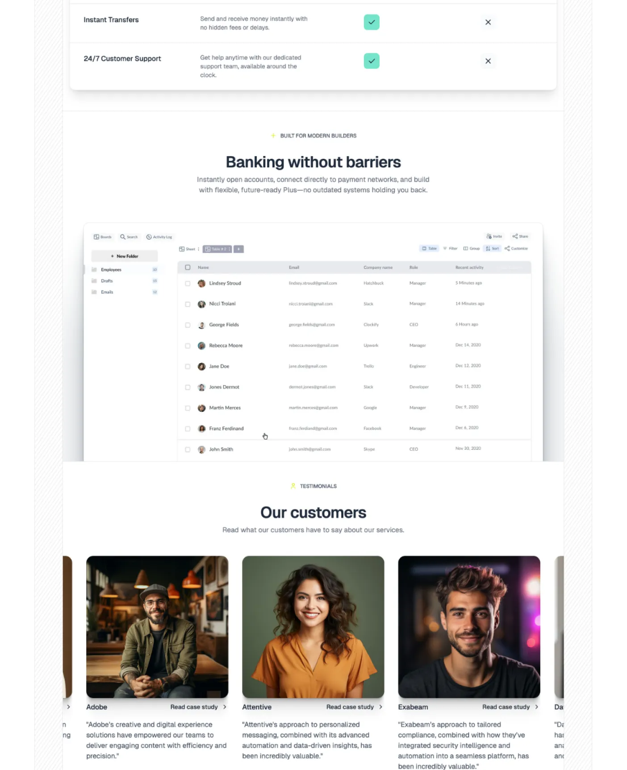Check the Lindsey Stroud row checkbox
627x770 pixels.
click(x=188, y=283)
